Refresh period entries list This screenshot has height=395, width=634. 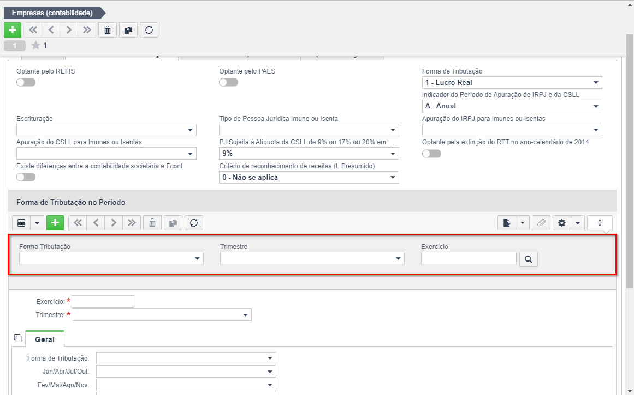click(194, 223)
